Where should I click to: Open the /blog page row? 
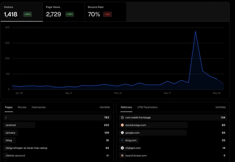pos(57,141)
